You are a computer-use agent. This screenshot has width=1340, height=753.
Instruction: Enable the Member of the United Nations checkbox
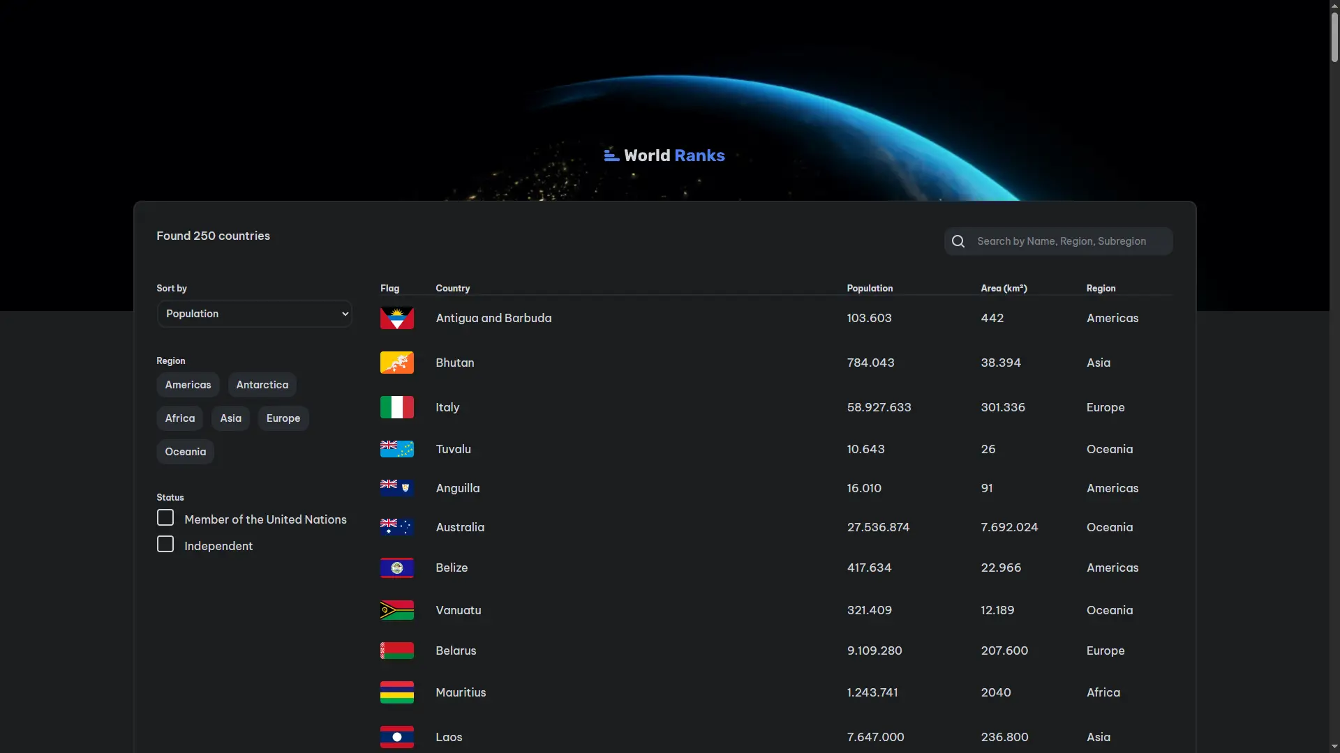click(x=165, y=518)
